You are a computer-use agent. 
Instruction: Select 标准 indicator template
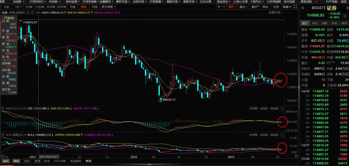coord(47,161)
